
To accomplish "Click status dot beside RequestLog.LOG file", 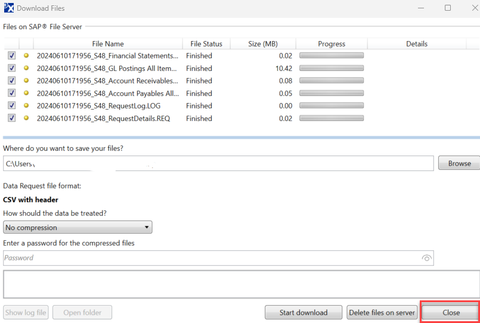I will coord(26,105).
